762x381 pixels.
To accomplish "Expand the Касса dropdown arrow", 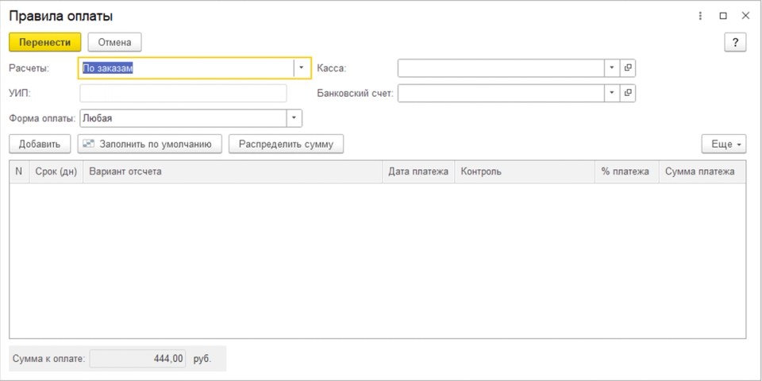I will [x=612, y=68].
